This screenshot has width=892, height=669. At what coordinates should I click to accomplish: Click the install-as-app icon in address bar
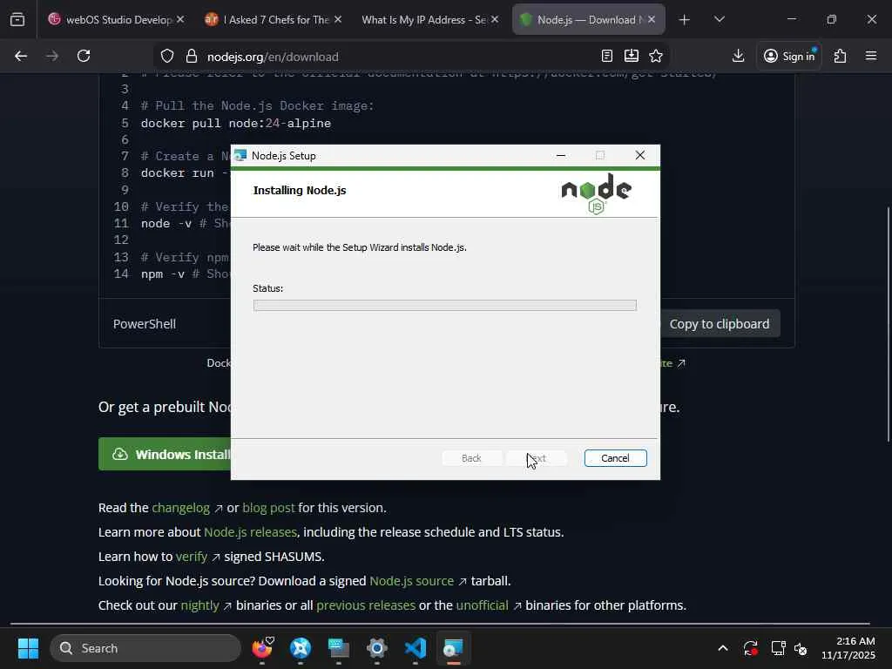[632, 56]
